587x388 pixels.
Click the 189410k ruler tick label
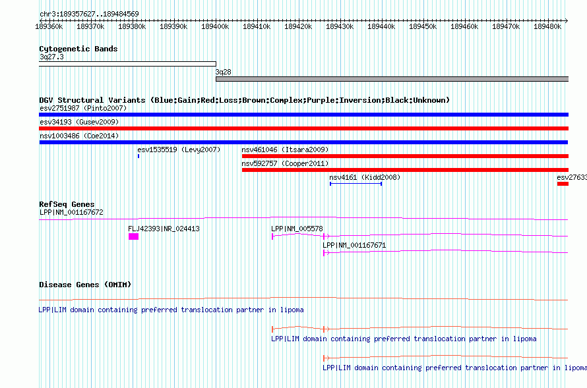click(x=257, y=26)
